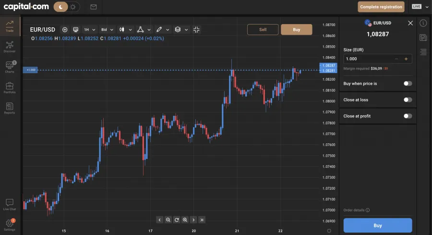Viewport: 432px width, 235px height.
Task: Open list lines icon on right rail
Action: point(423,52)
